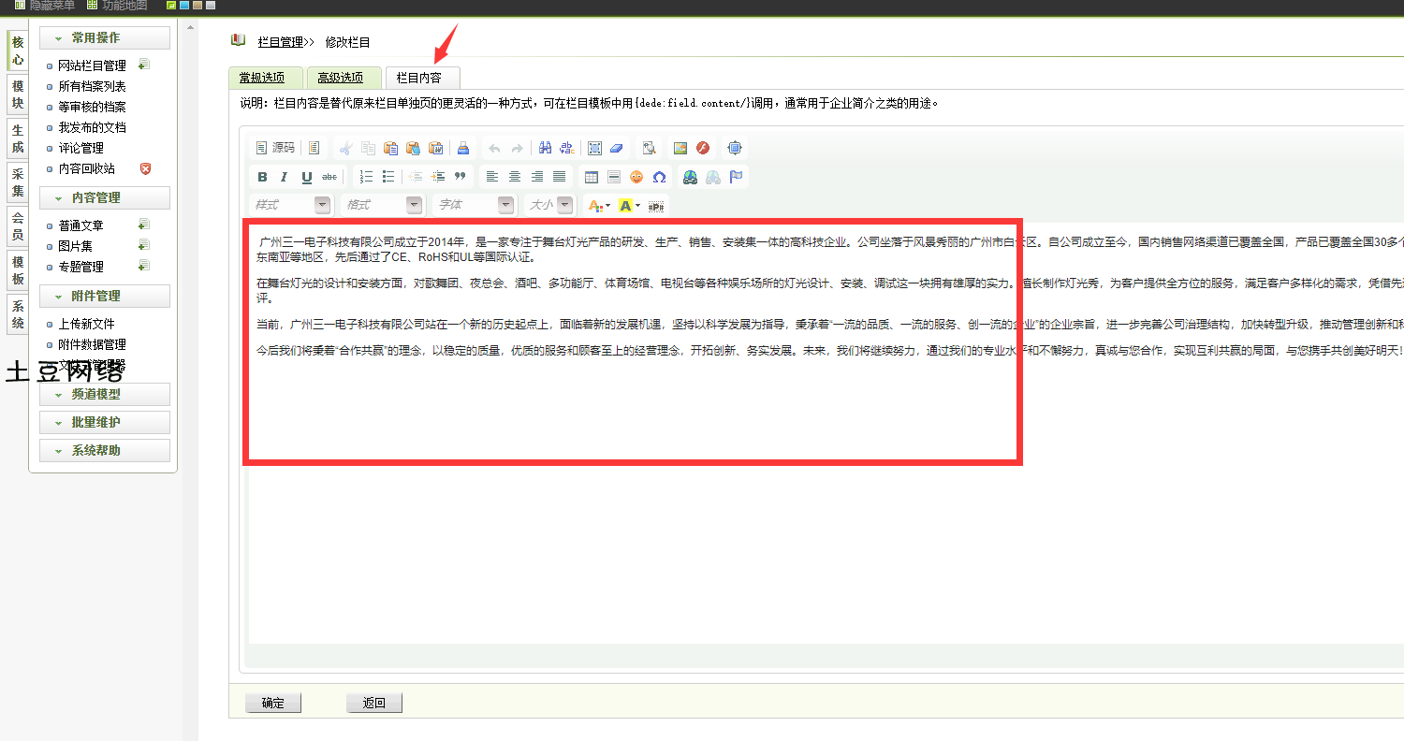The height and width of the screenshot is (741, 1404).
Task: Click the 确定 confirm button
Action: (272, 703)
